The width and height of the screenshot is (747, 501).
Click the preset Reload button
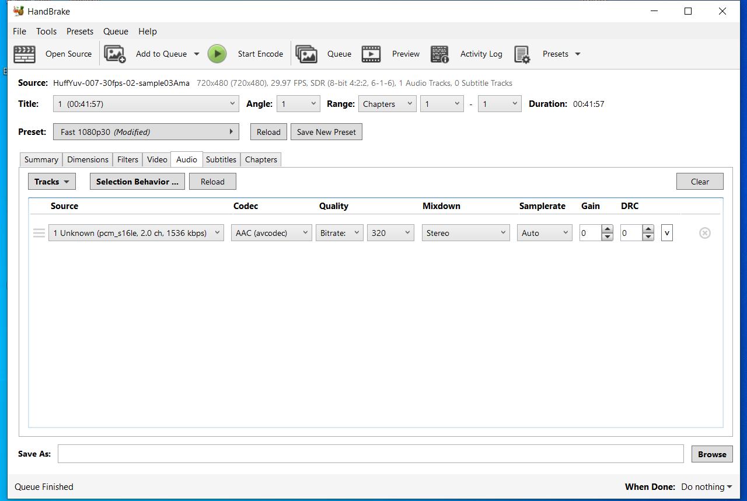[x=268, y=132]
